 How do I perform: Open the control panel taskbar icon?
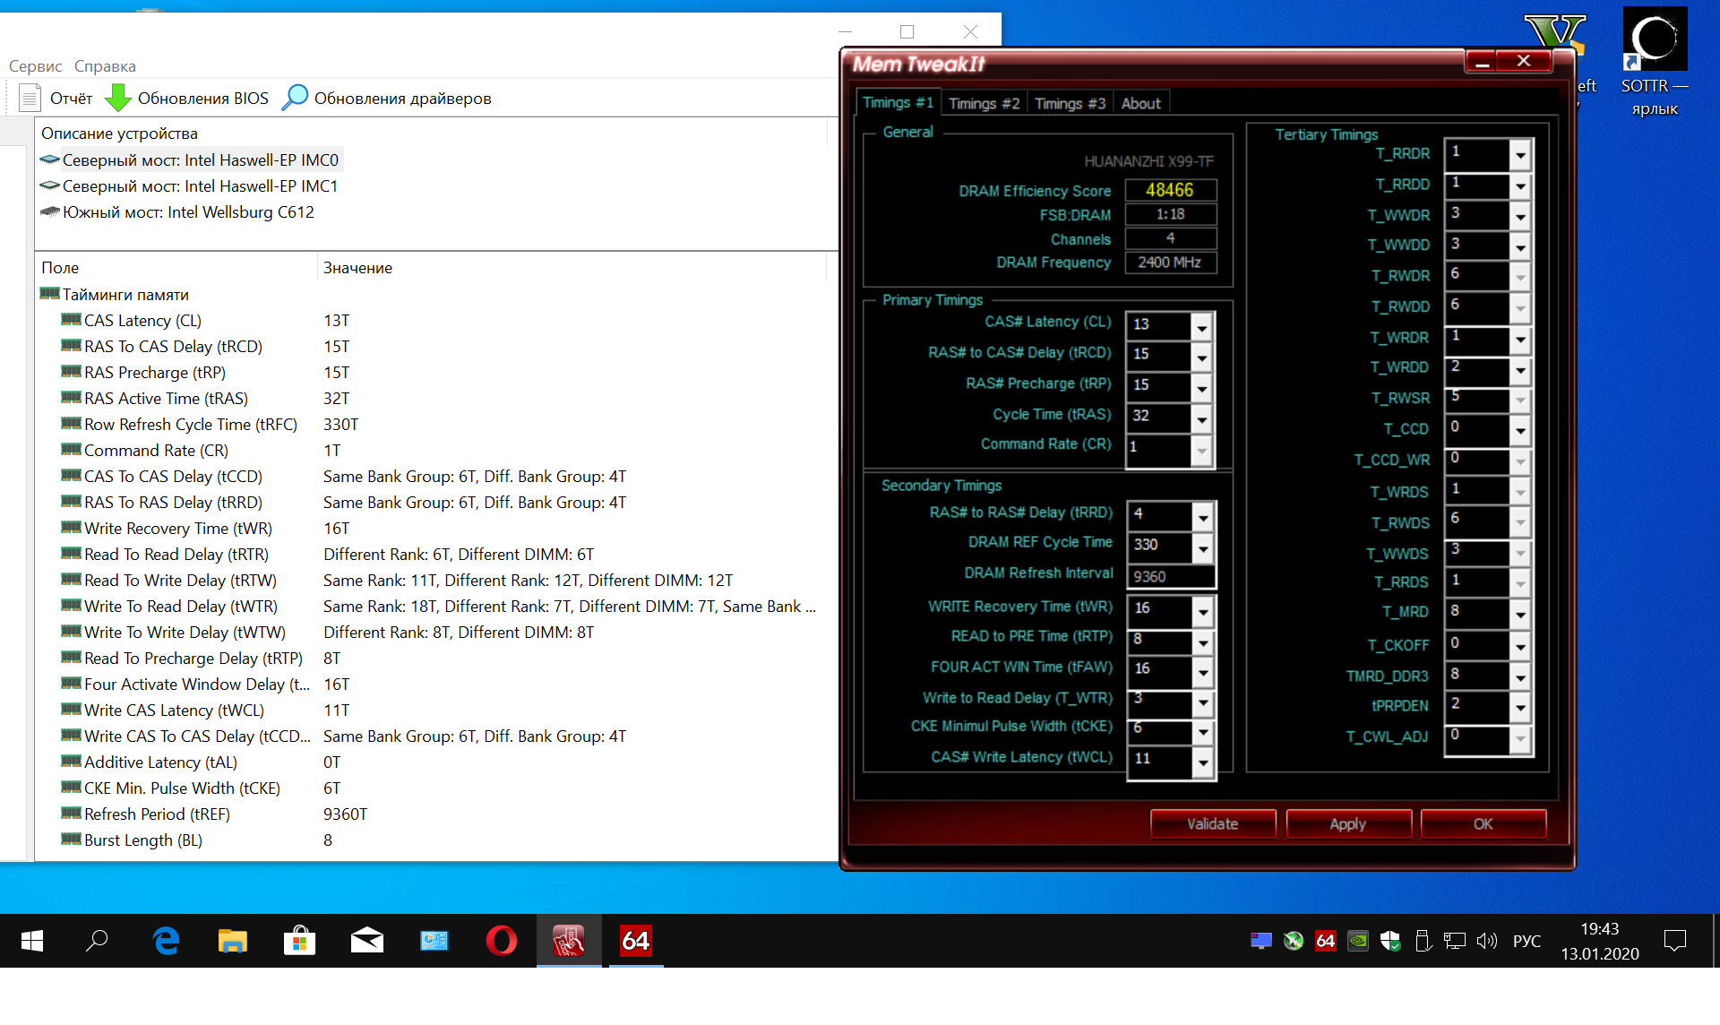click(434, 941)
